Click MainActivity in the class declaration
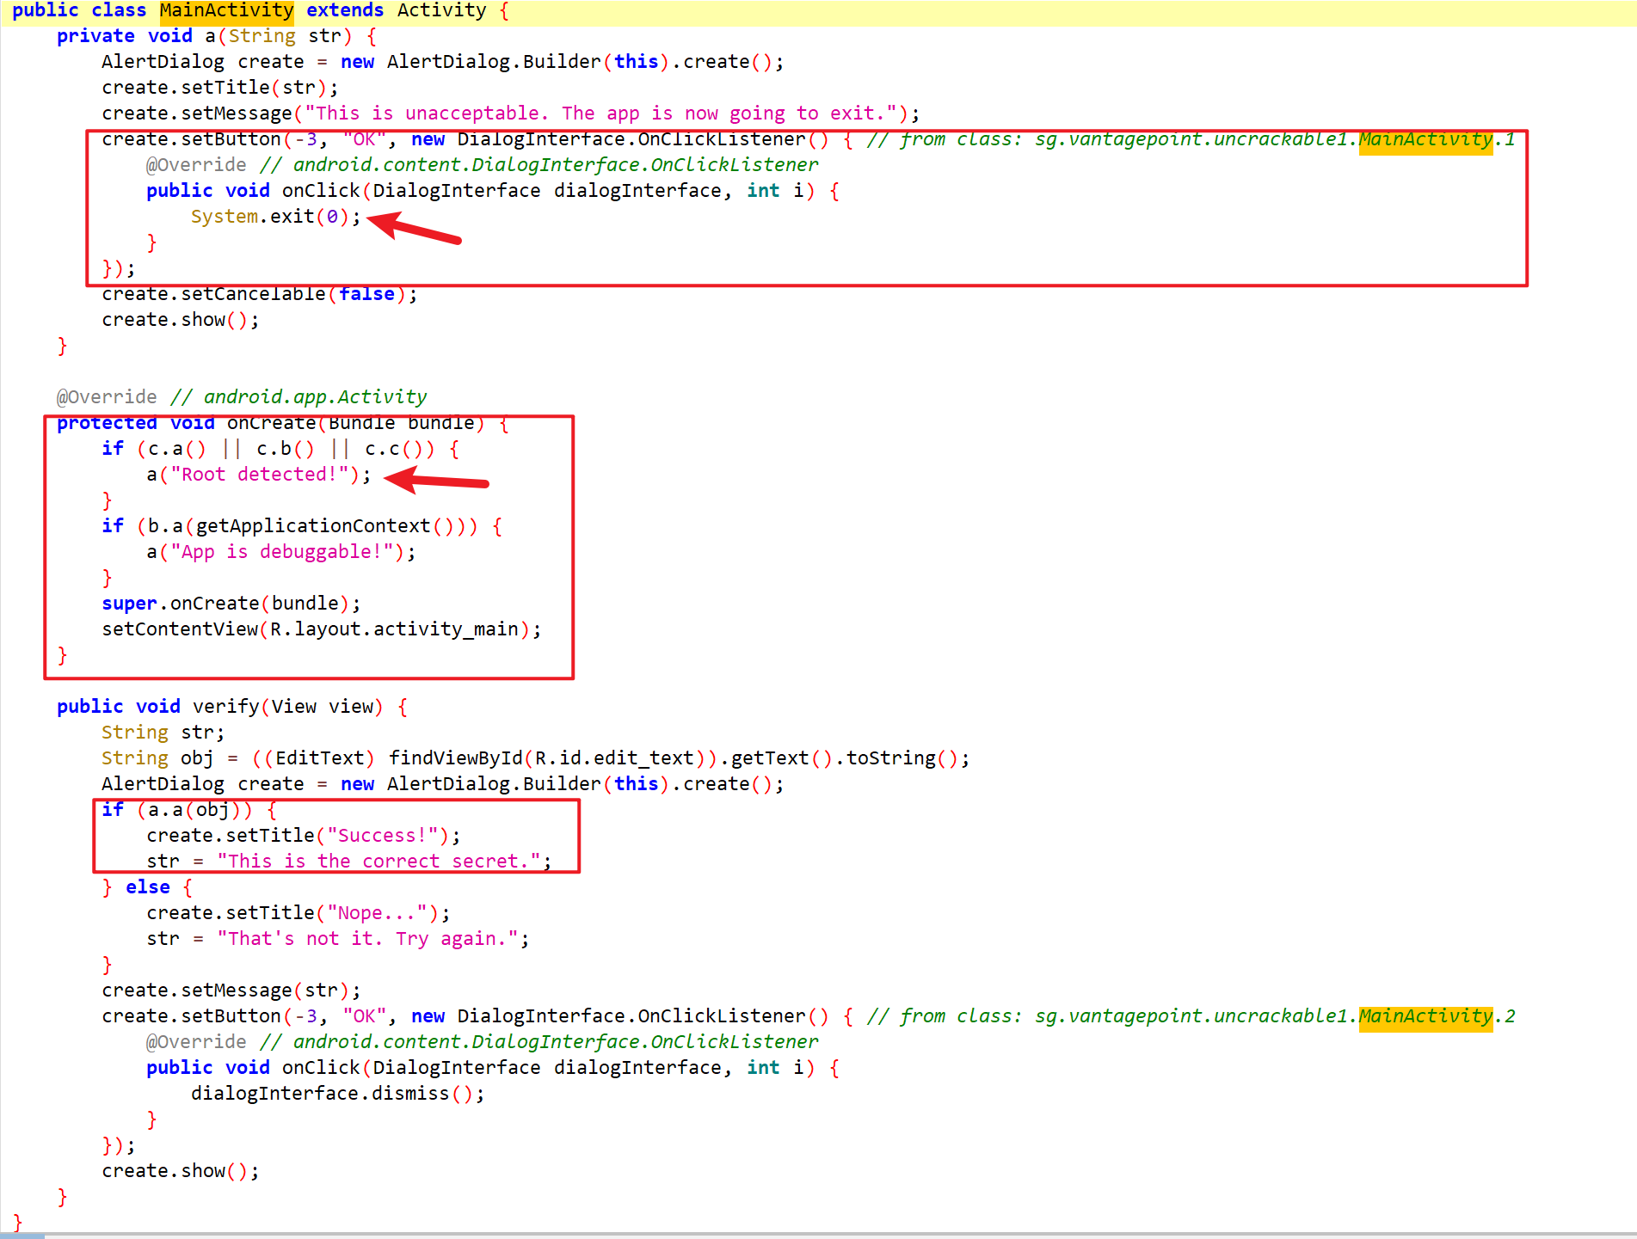Image resolution: width=1637 pixels, height=1239 pixels. [226, 11]
